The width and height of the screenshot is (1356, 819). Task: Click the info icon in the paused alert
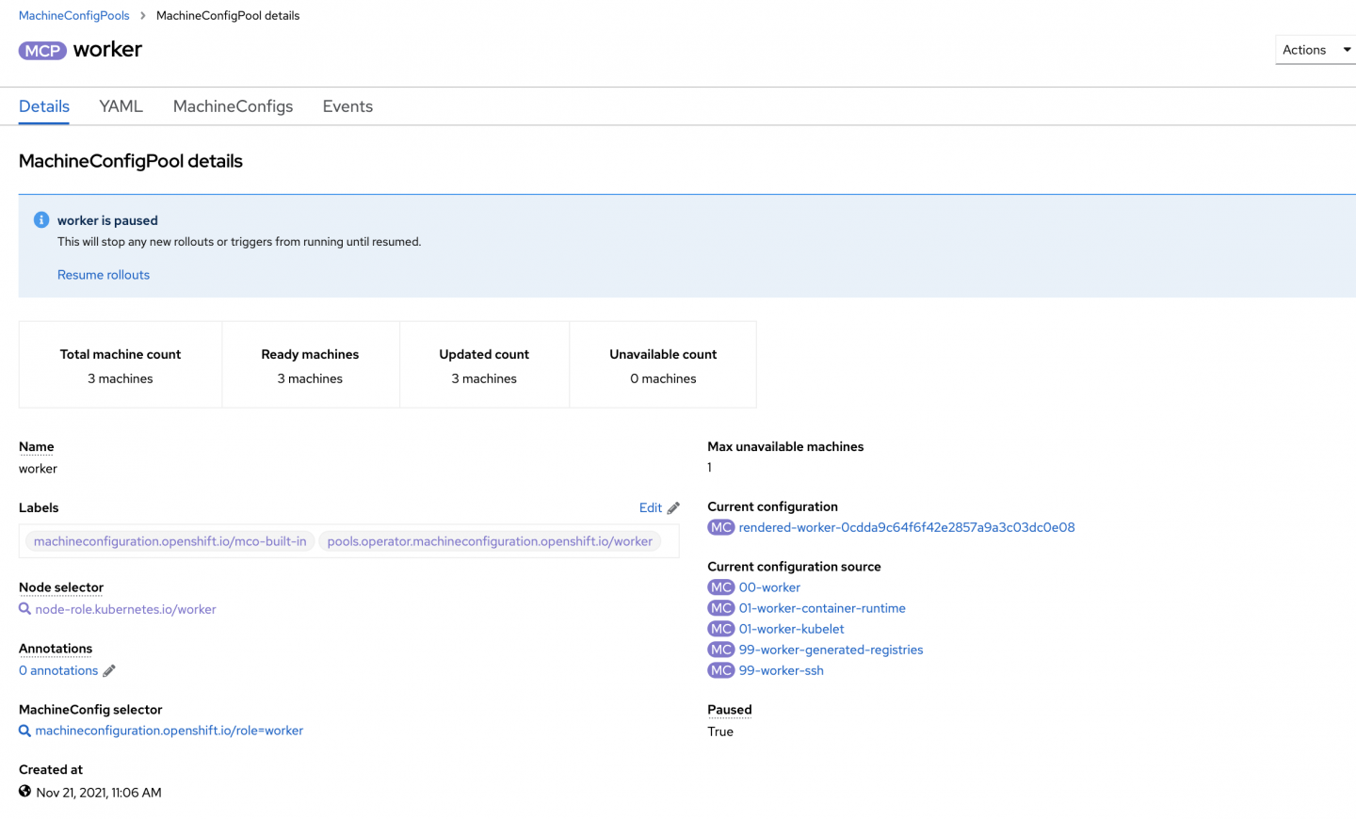41,220
